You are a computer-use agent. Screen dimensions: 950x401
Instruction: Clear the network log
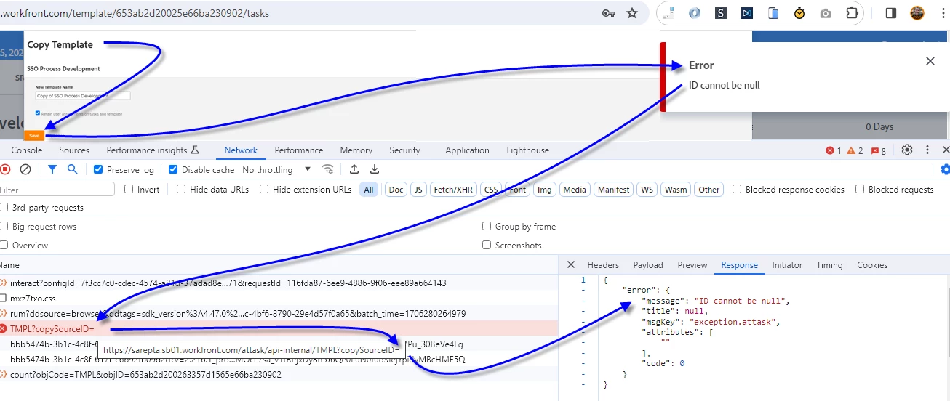[25, 169]
